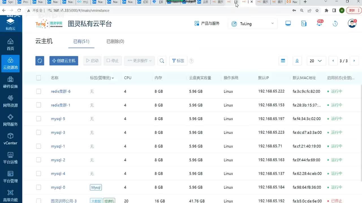The image size is (362, 203).
Task: Open mysql-5 instance link
Action: pos(58,119)
